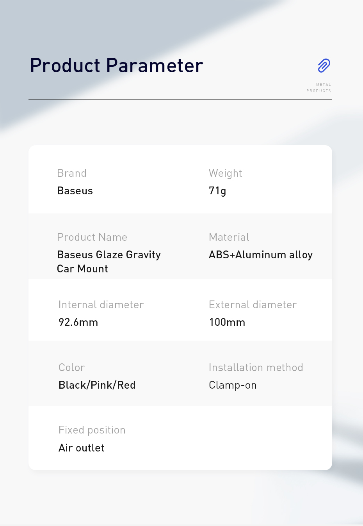The image size is (363, 526).
Task: Select the 100mm value
Action: (x=227, y=322)
